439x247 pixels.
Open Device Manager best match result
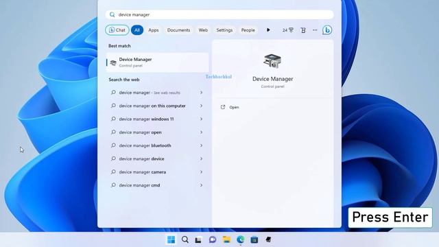click(x=157, y=62)
